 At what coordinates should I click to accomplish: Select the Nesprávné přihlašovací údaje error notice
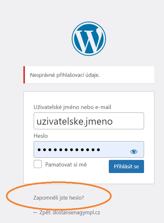[89, 75]
